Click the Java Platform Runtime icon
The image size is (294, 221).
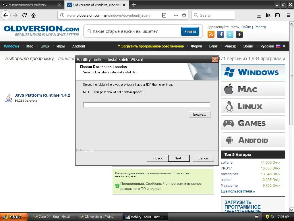click(x=9, y=98)
